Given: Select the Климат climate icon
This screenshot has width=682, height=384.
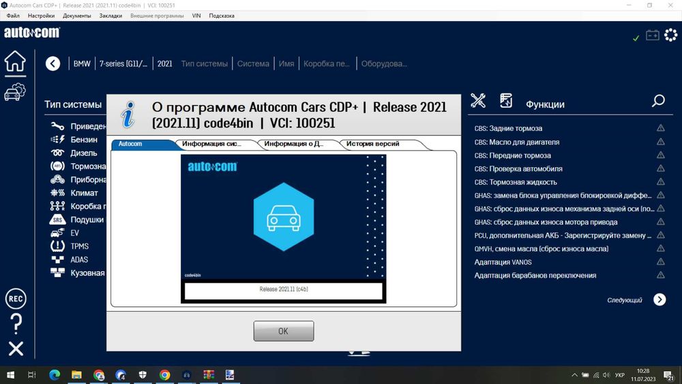Looking at the screenshot, I should pyautogui.click(x=57, y=192).
